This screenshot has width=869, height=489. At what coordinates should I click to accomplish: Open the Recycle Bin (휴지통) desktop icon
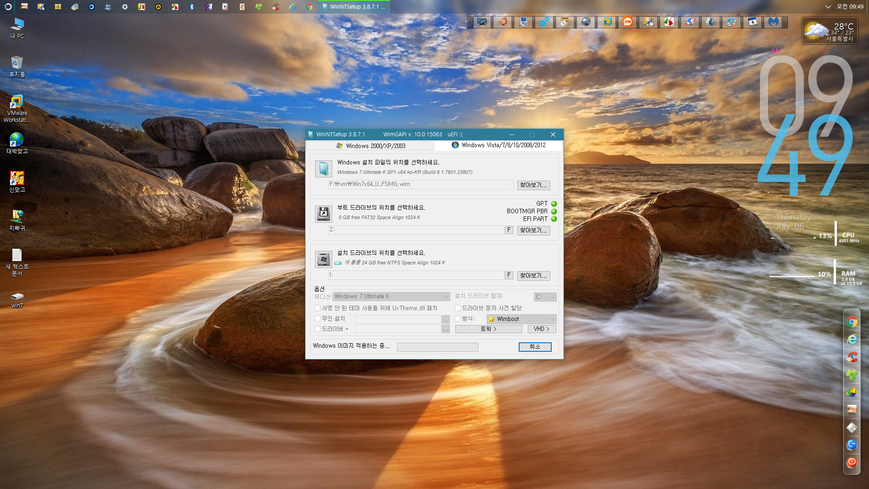tap(17, 67)
